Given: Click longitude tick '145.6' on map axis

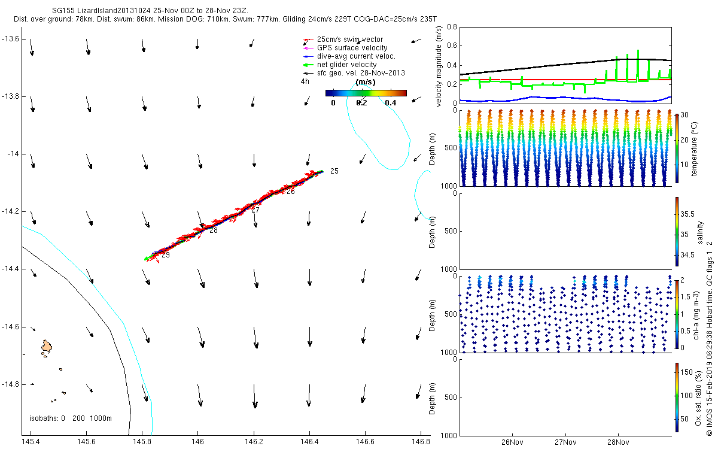Looking at the screenshot, I should coord(86,442).
